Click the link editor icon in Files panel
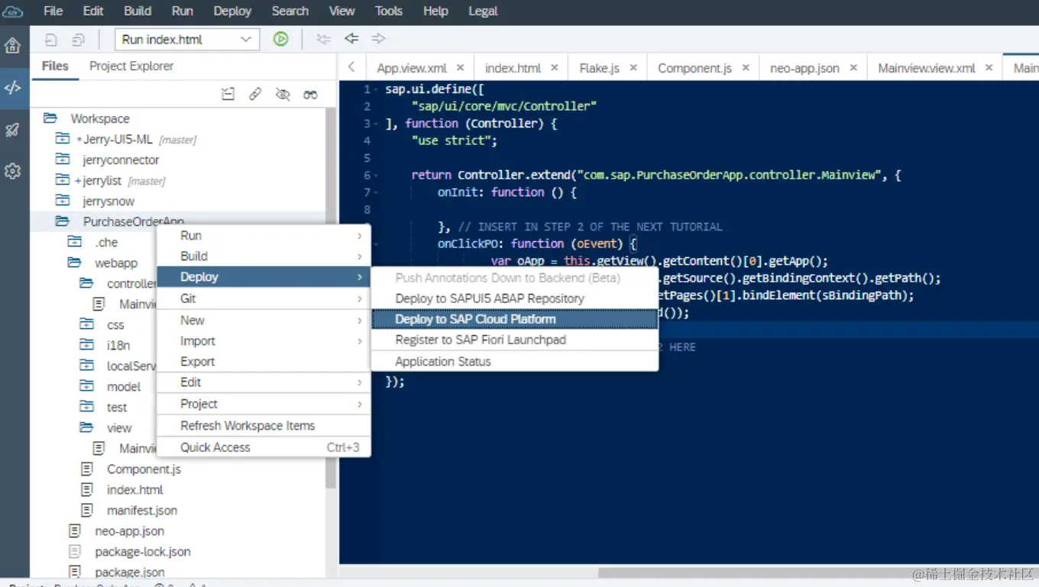The width and height of the screenshot is (1039, 587). (255, 94)
